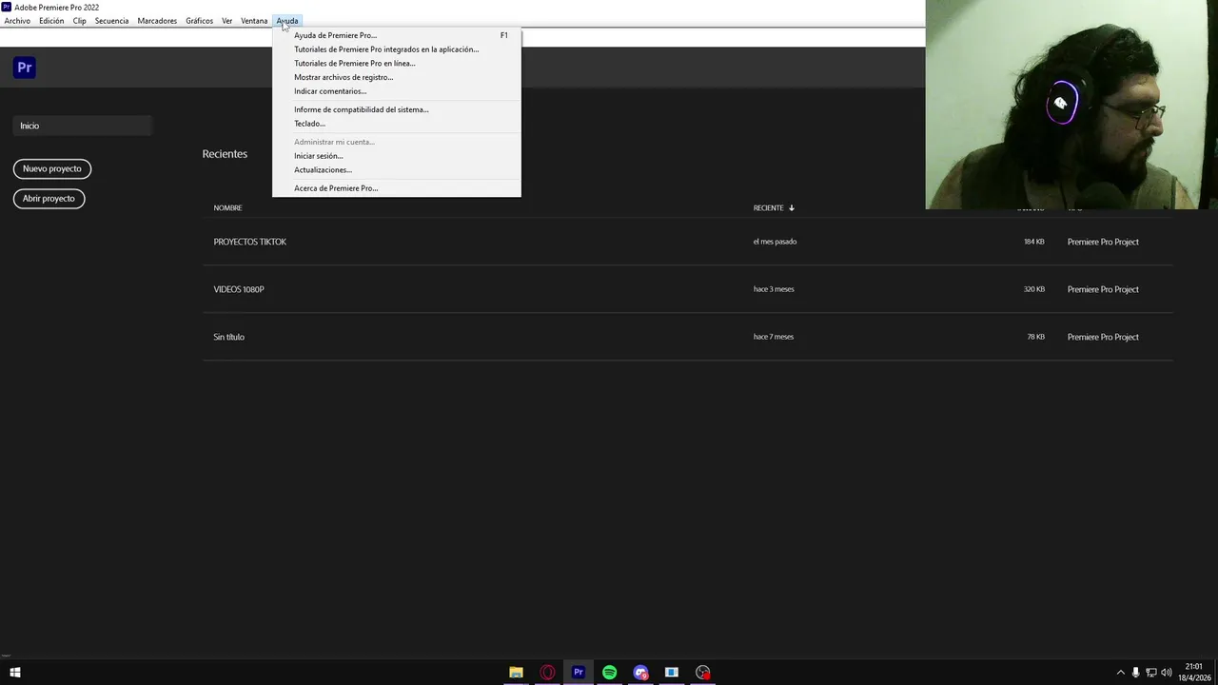Viewport: 1218px width, 685px height.
Task: Open the Opera browser from the taskbar
Action: click(x=547, y=673)
